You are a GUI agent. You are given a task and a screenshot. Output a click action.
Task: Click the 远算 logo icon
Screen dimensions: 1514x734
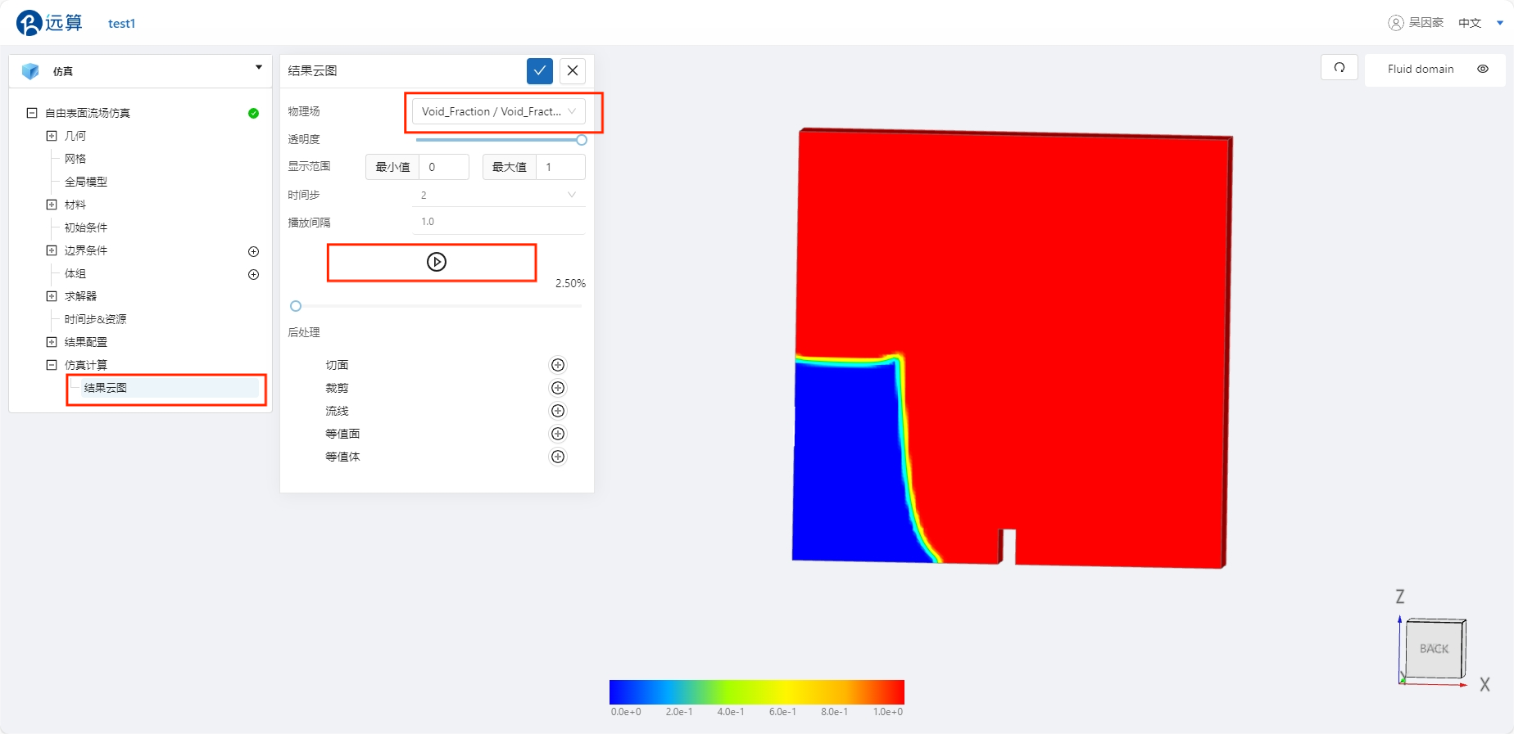29,23
